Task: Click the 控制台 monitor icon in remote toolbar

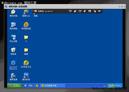Action: click(36, 11)
